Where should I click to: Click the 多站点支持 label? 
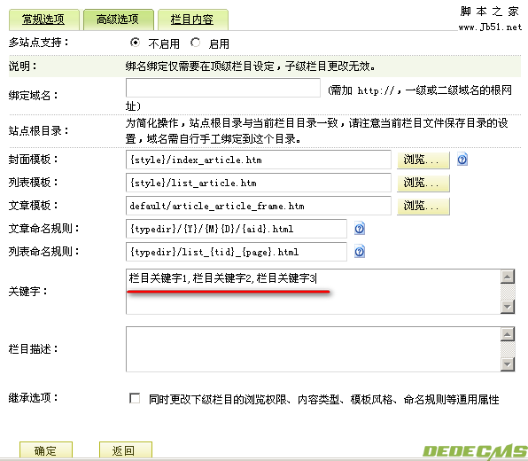pyautogui.click(x=38, y=43)
